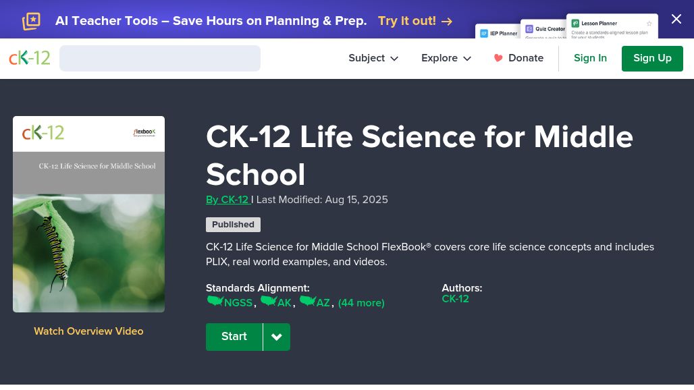694x390 pixels.
Task: Show the '(44 more)' standards link
Action: (x=361, y=303)
